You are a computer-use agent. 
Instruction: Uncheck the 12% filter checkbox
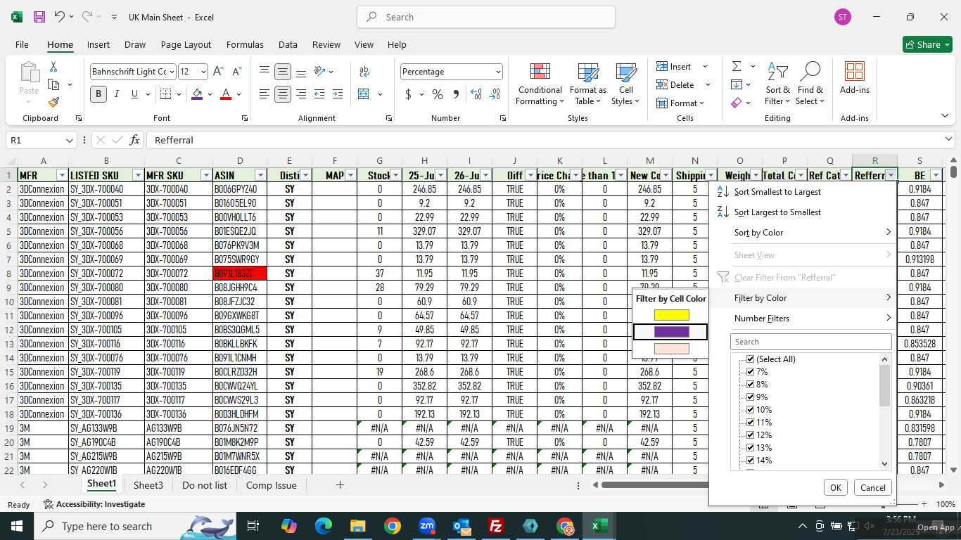(x=750, y=435)
